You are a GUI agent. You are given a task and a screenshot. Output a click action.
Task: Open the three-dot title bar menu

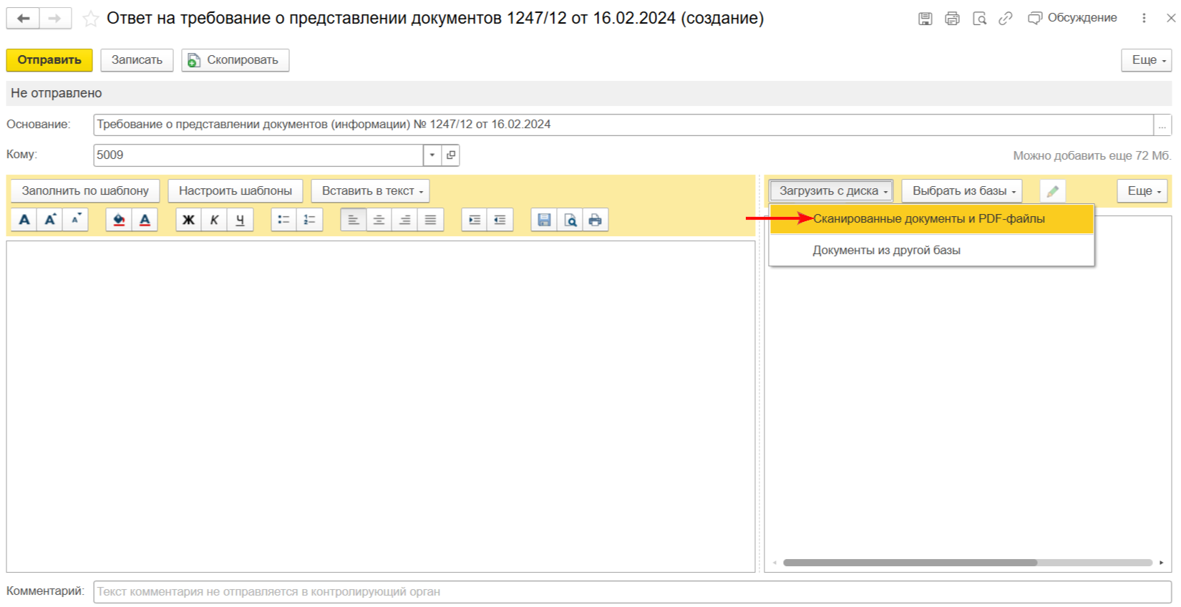[x=1144, y=19]
